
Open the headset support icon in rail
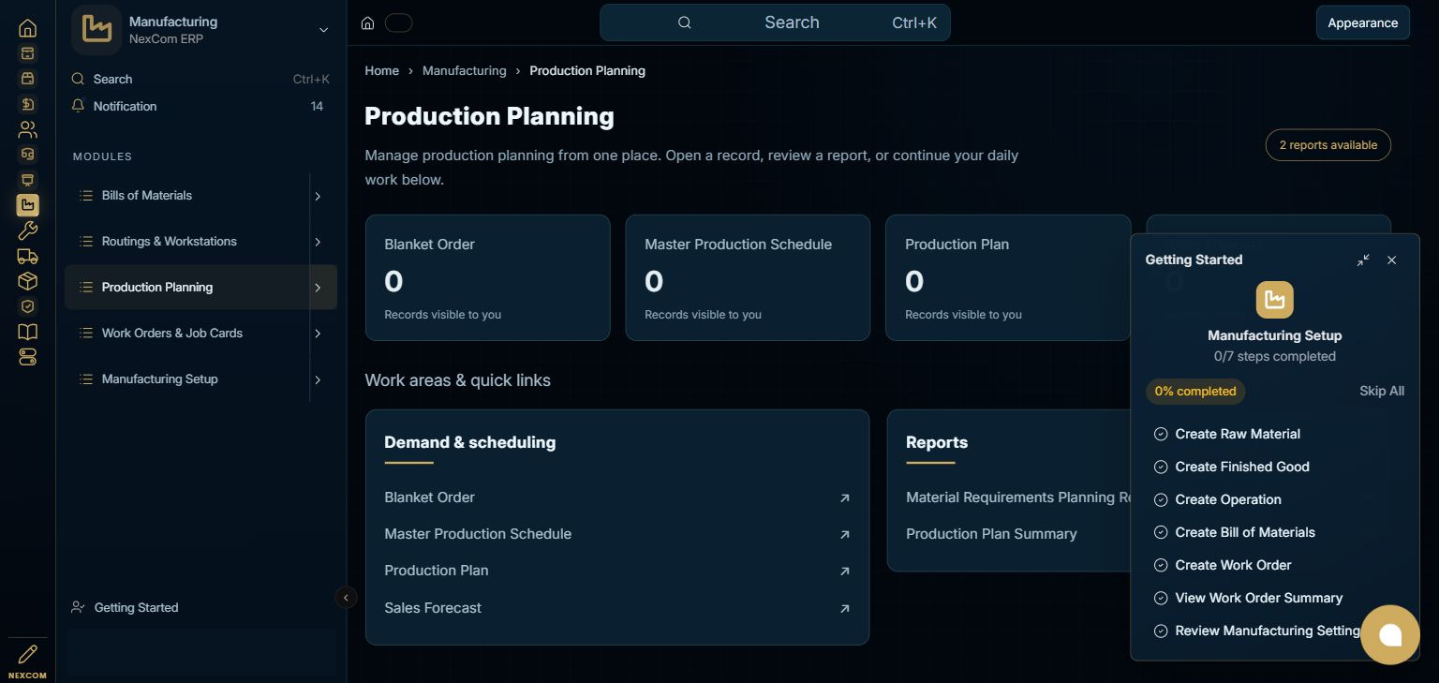coord(27,155)
